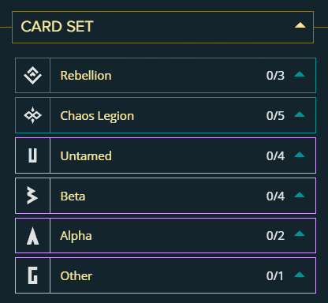Select the Other set G icon
The image size is (328, 303).
[33, 275]
